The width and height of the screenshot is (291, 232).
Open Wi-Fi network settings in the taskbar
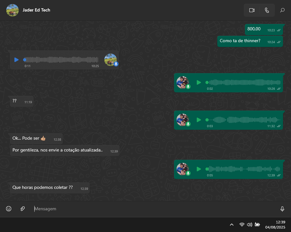[242, 225]
